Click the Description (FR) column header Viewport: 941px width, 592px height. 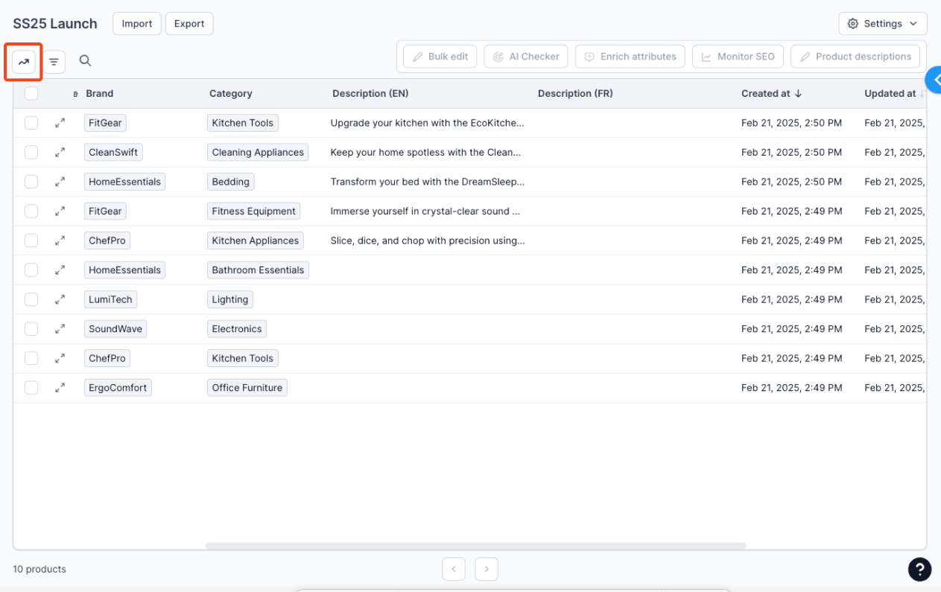575,94
